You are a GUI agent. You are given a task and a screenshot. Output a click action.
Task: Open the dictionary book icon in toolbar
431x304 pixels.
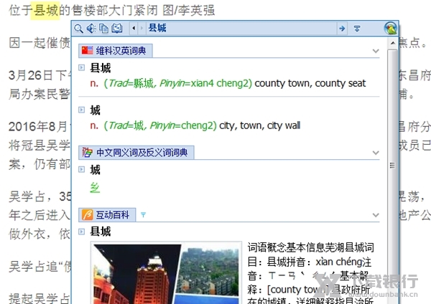coord(116,29)
